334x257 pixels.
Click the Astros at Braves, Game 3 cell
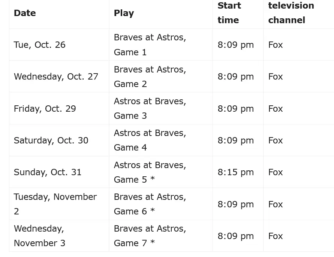pyautogui.click(x=150, y=109)
